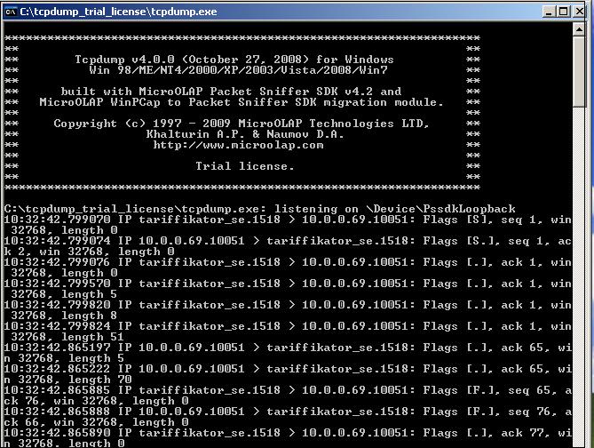594x448 pixels.
Task: Click the timestamp 10:32:42.865197
Action: (x=57, y=348)
